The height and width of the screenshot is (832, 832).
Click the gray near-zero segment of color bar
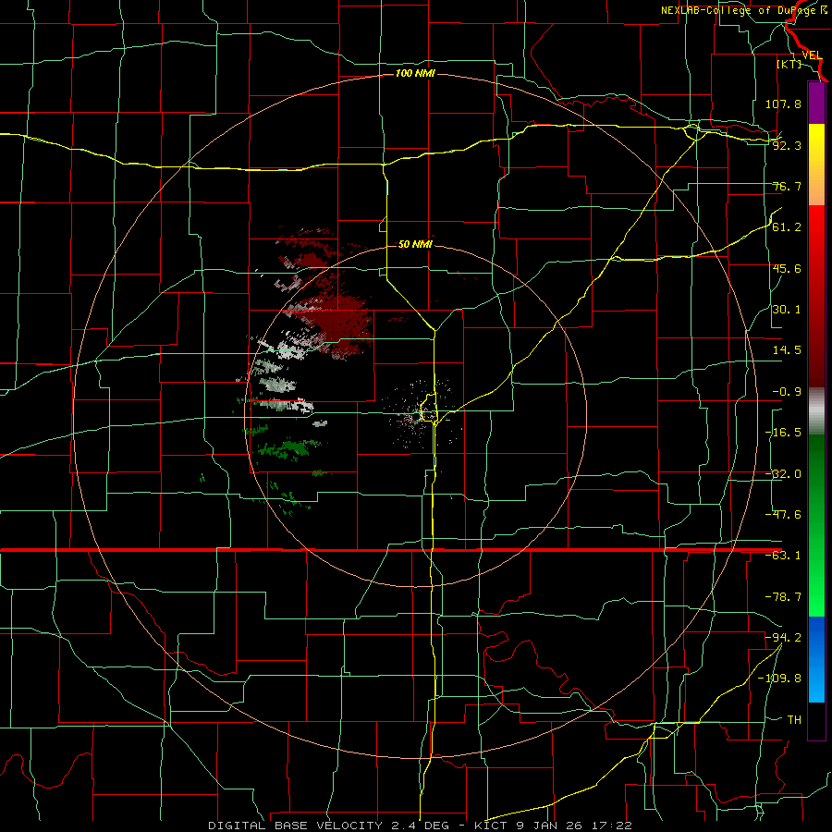816,411
